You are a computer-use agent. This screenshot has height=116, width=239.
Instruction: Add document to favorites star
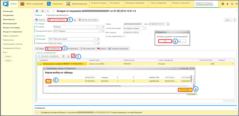point(53,11)
